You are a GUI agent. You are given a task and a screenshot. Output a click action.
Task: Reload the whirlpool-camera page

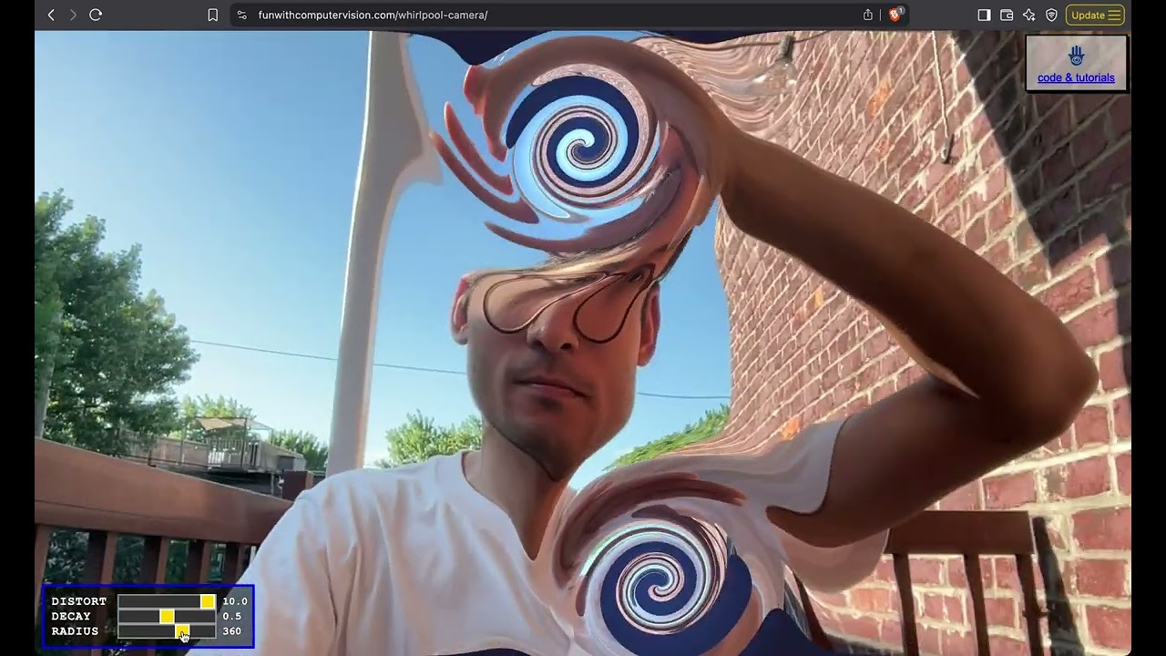coord(96,15)
